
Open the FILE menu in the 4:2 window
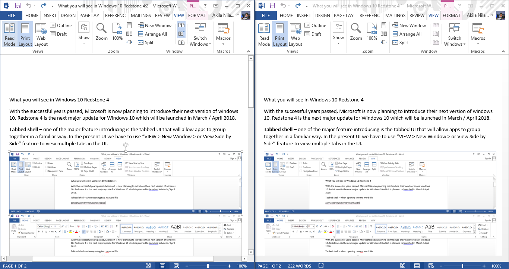point(11,16)
